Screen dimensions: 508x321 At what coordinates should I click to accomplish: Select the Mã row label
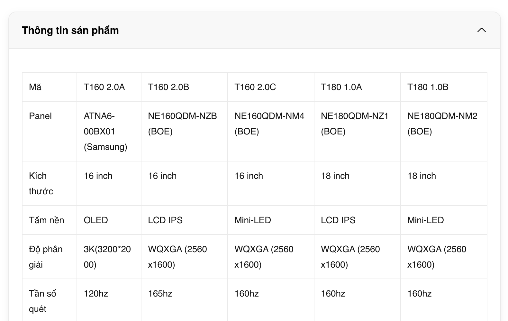click(x=35, y=87)
